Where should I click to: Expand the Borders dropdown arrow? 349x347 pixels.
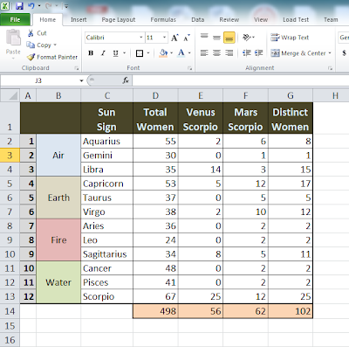(x=148, y=53)
